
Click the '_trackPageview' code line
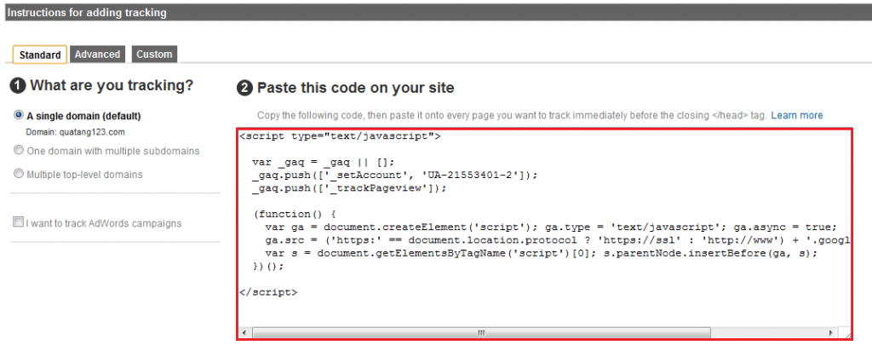pos(349,188)
